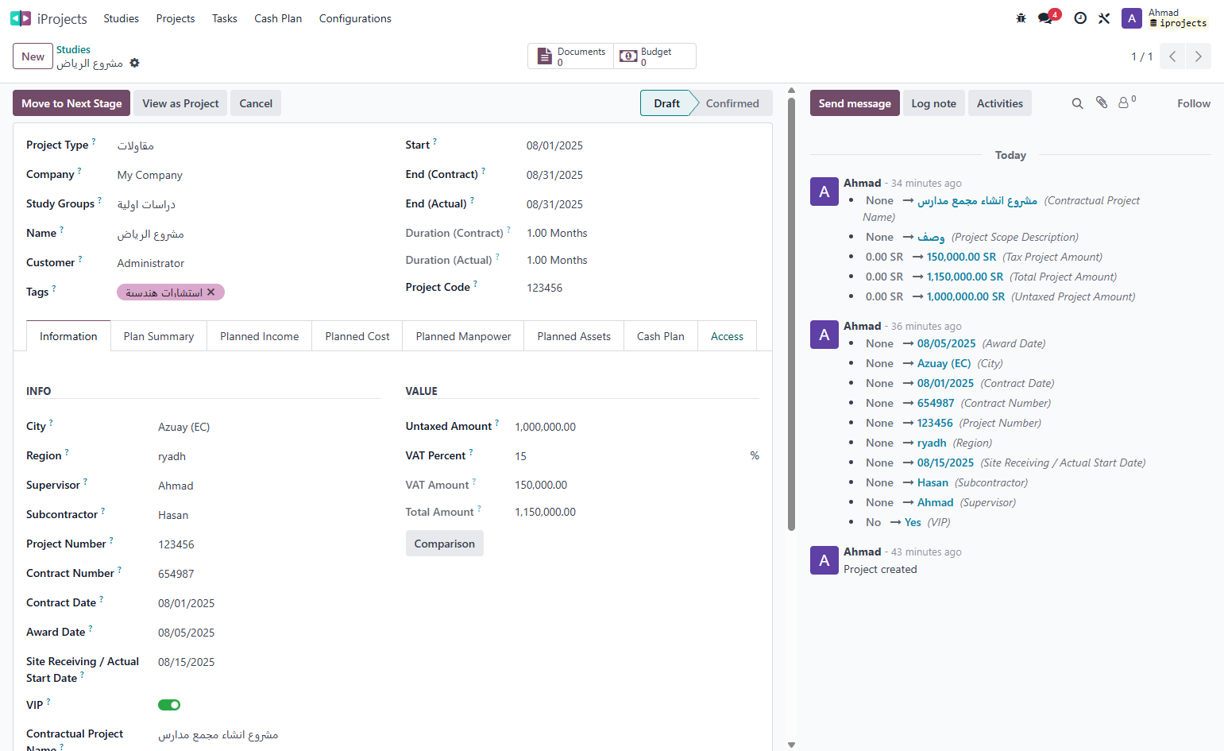Click the iProjects app logo
The height and width of the screenshot is (751, 1224).
21,18
